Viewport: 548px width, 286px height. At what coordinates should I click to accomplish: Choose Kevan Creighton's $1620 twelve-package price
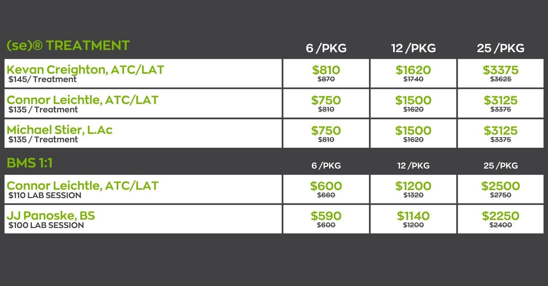point(413,70)
